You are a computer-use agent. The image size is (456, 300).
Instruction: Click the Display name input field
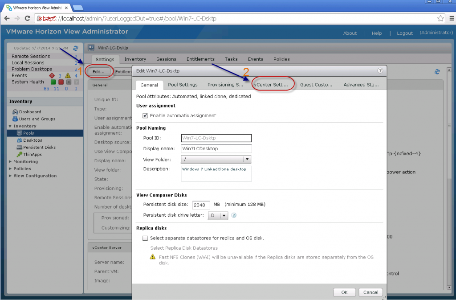click(x=216, y=149)
